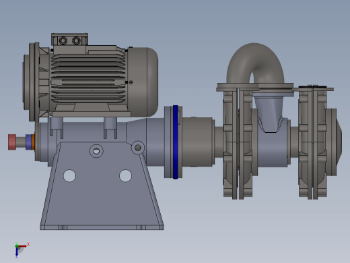Select the left cable gland on terminal box
350x263 pixels.
coord(63,41)
